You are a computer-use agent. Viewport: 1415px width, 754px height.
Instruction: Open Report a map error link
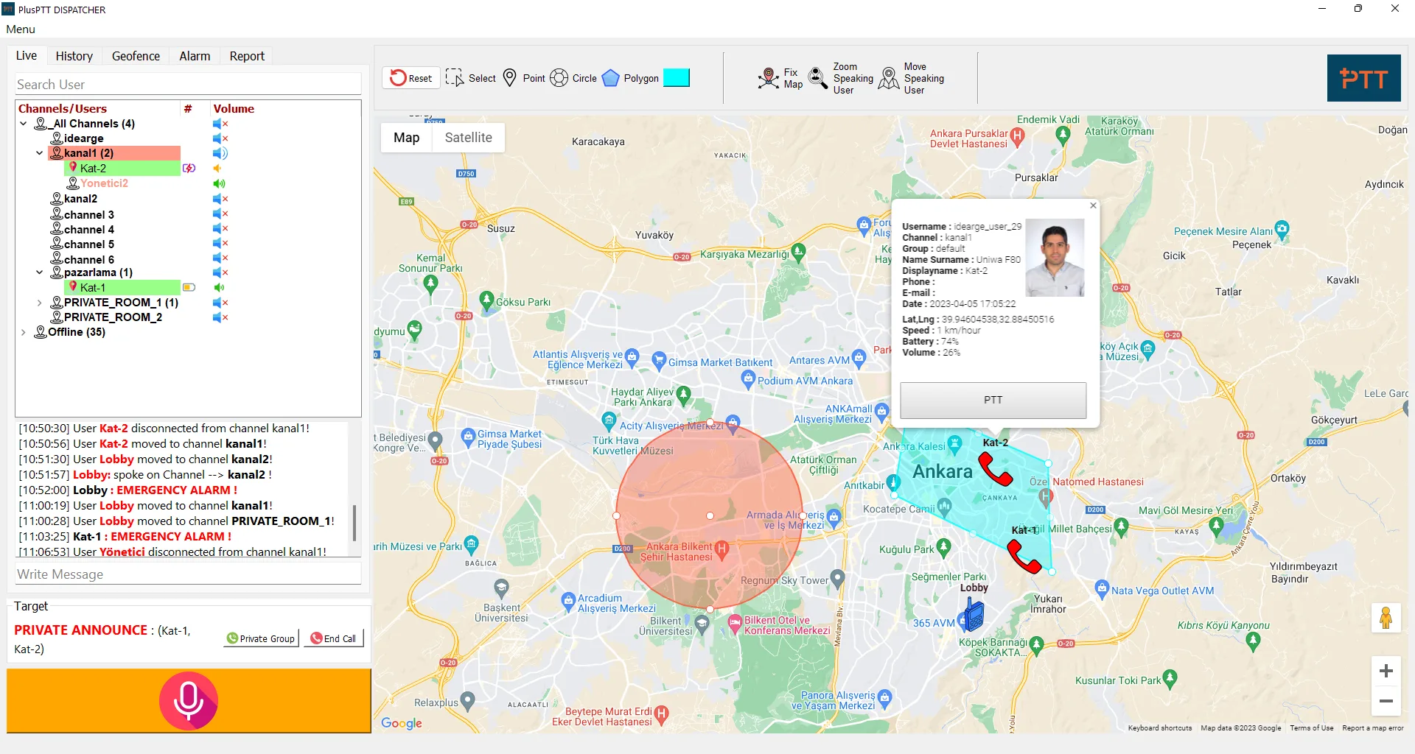click(1373, 727)
